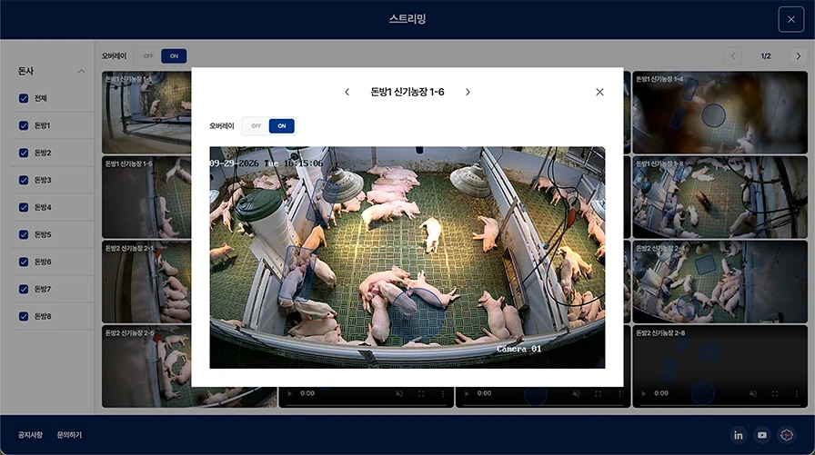The height and width of the screenshot is (455, 815).
Task: Uncheck the 돈방7 checkbox
Action: pyautogui.click(x=24, y=289)
